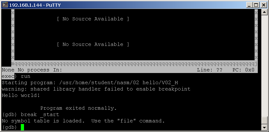The width and height of the screenshot is (269, 132).
Task: Click the Starting program path line
Action: click(x=90, y=83)
